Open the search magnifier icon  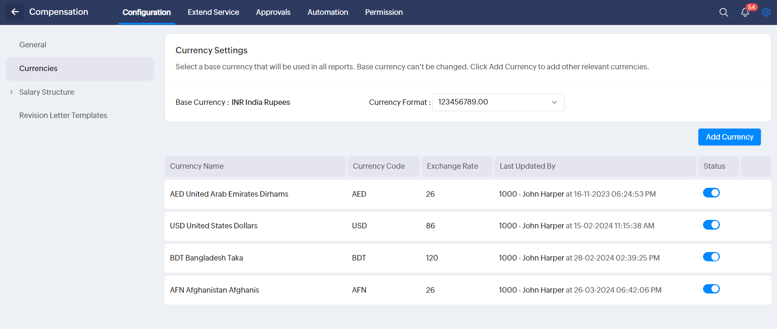point(724,12)
